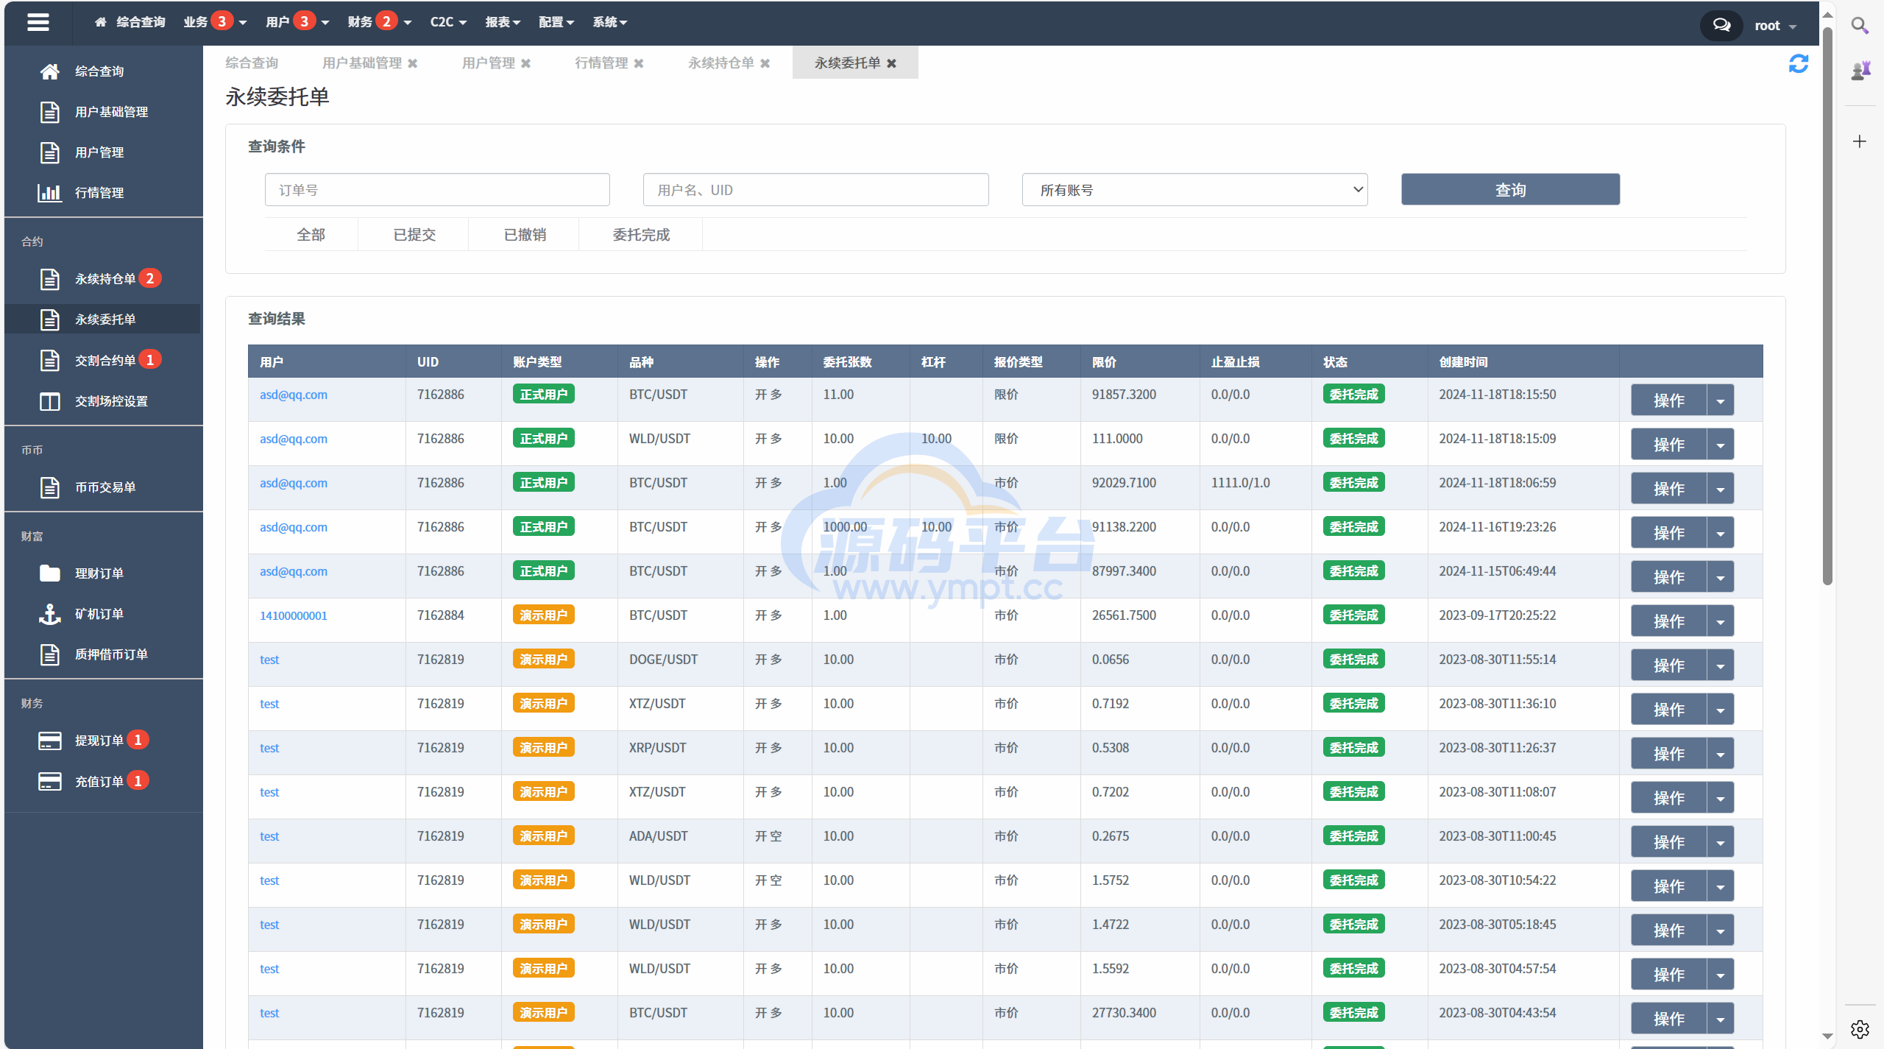Open root account dropdown

[x=1776, y=26]
